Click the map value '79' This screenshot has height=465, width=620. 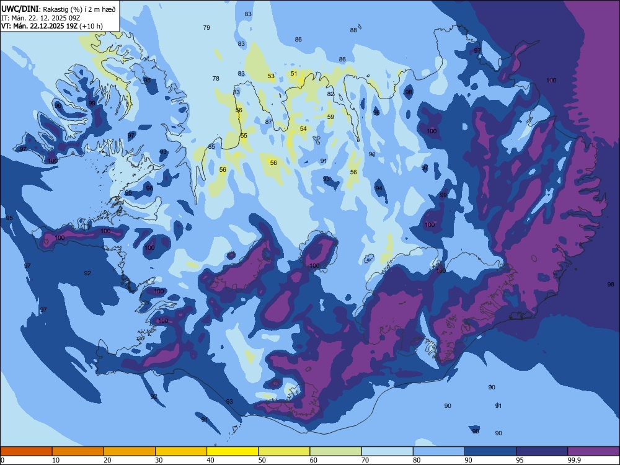[206, 28]
